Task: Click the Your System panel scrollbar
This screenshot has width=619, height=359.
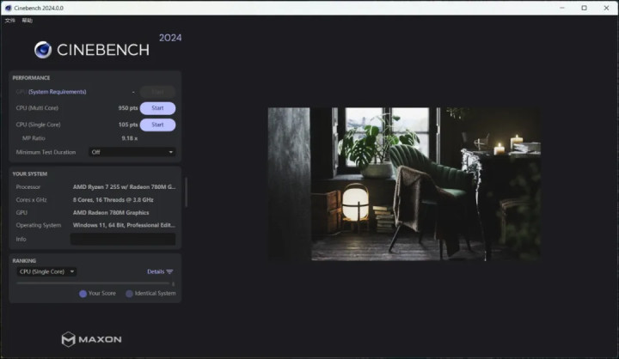Action: pos(186,192)
